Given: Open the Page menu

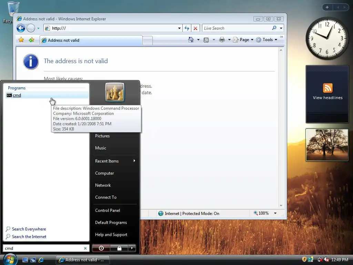Looking at the screenshot, I should 243,40.
